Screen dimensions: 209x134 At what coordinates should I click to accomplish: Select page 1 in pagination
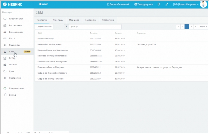[187, 27]
